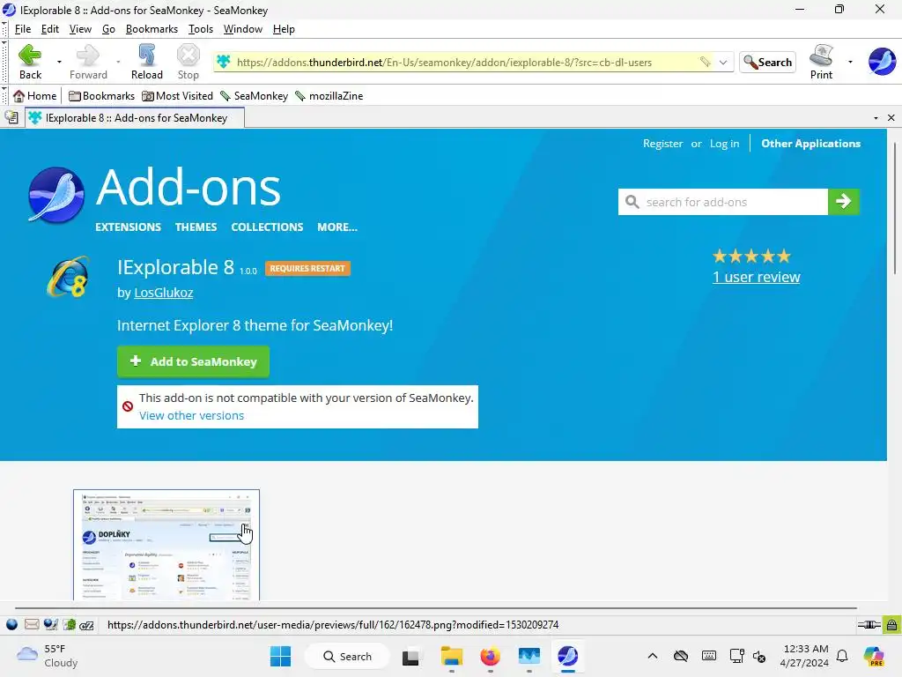
Task: Expand the Bookmarks folder on bookmarks toolbar
Action: (x=101, y=95)
